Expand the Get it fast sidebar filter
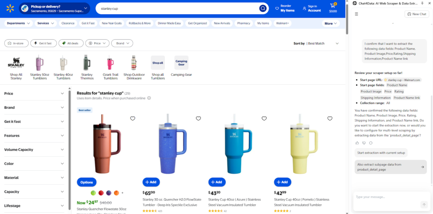Image resolution: width=433 pixels, height=214 pixels. [x=34, y=122]
